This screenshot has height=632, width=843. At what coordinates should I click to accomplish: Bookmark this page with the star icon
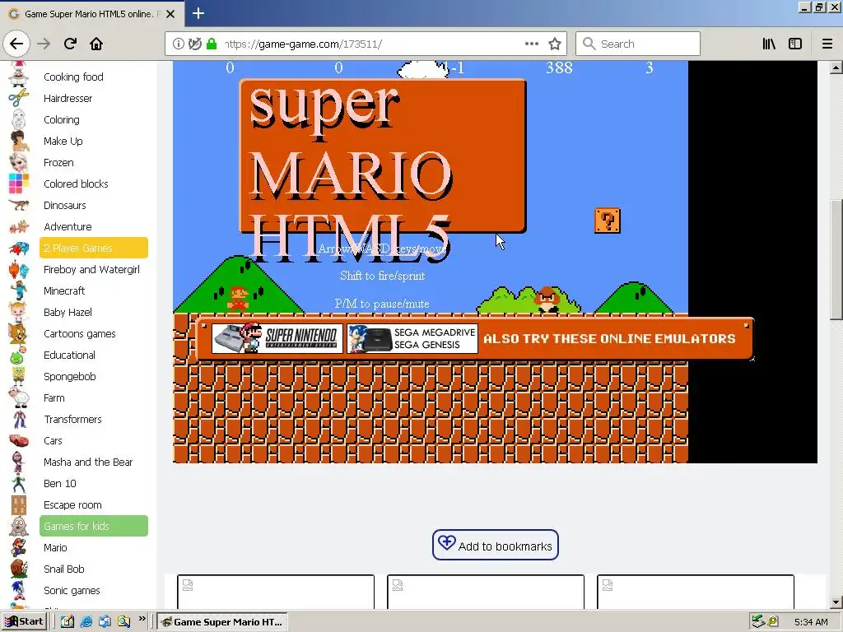click(555, 44)
